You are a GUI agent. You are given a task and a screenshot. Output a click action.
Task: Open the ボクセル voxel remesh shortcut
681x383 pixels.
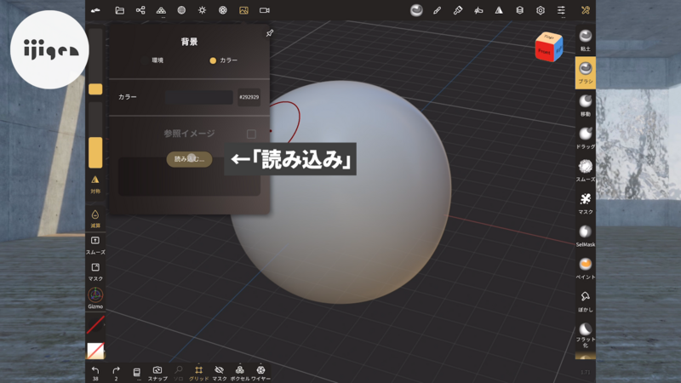click(x=240, y=373)
